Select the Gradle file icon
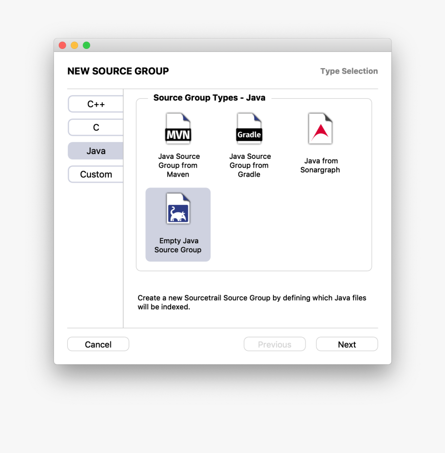Viewport: 445px width, 453px height. click(249, 129)
